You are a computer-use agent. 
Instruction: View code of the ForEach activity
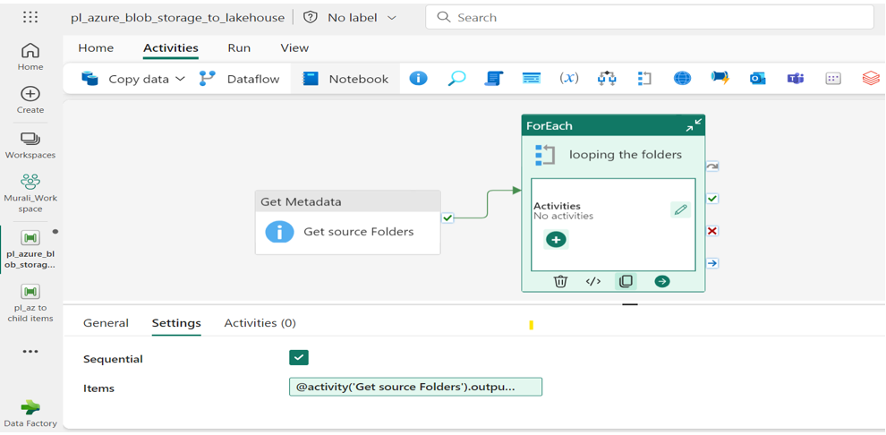(592, 281)
